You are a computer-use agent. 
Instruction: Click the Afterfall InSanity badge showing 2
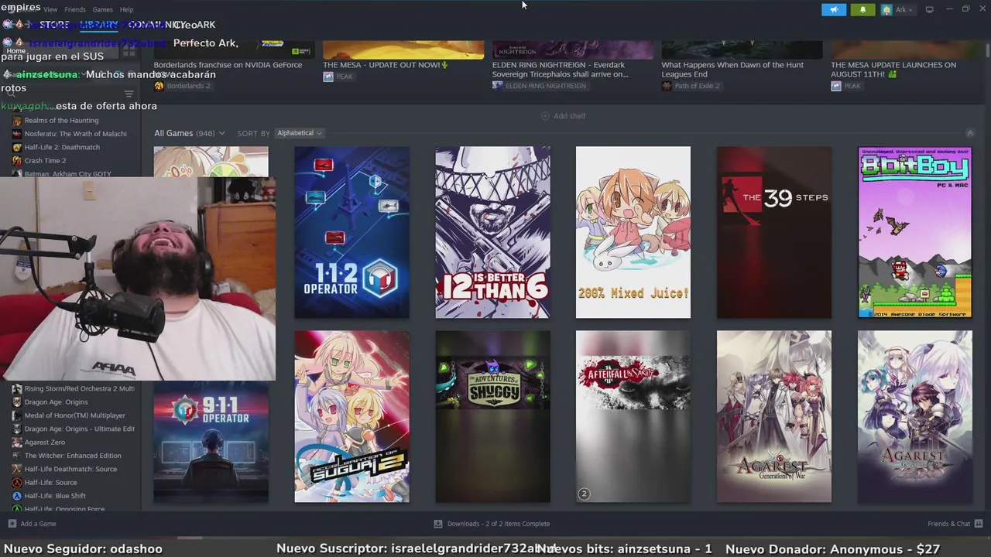(584, 494)
